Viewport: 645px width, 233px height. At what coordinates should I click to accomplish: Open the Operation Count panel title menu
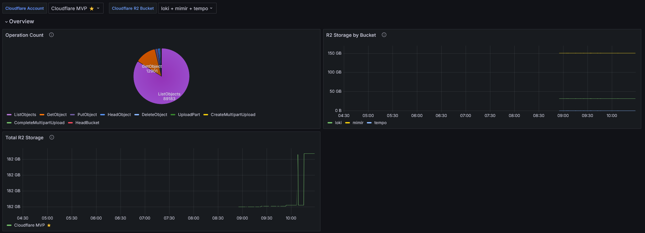pos(24,35)
